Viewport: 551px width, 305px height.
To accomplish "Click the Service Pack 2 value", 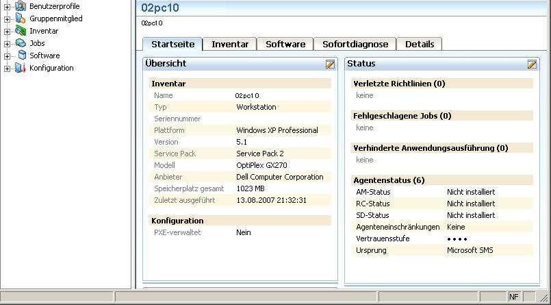I will click(x=259, y=154).
